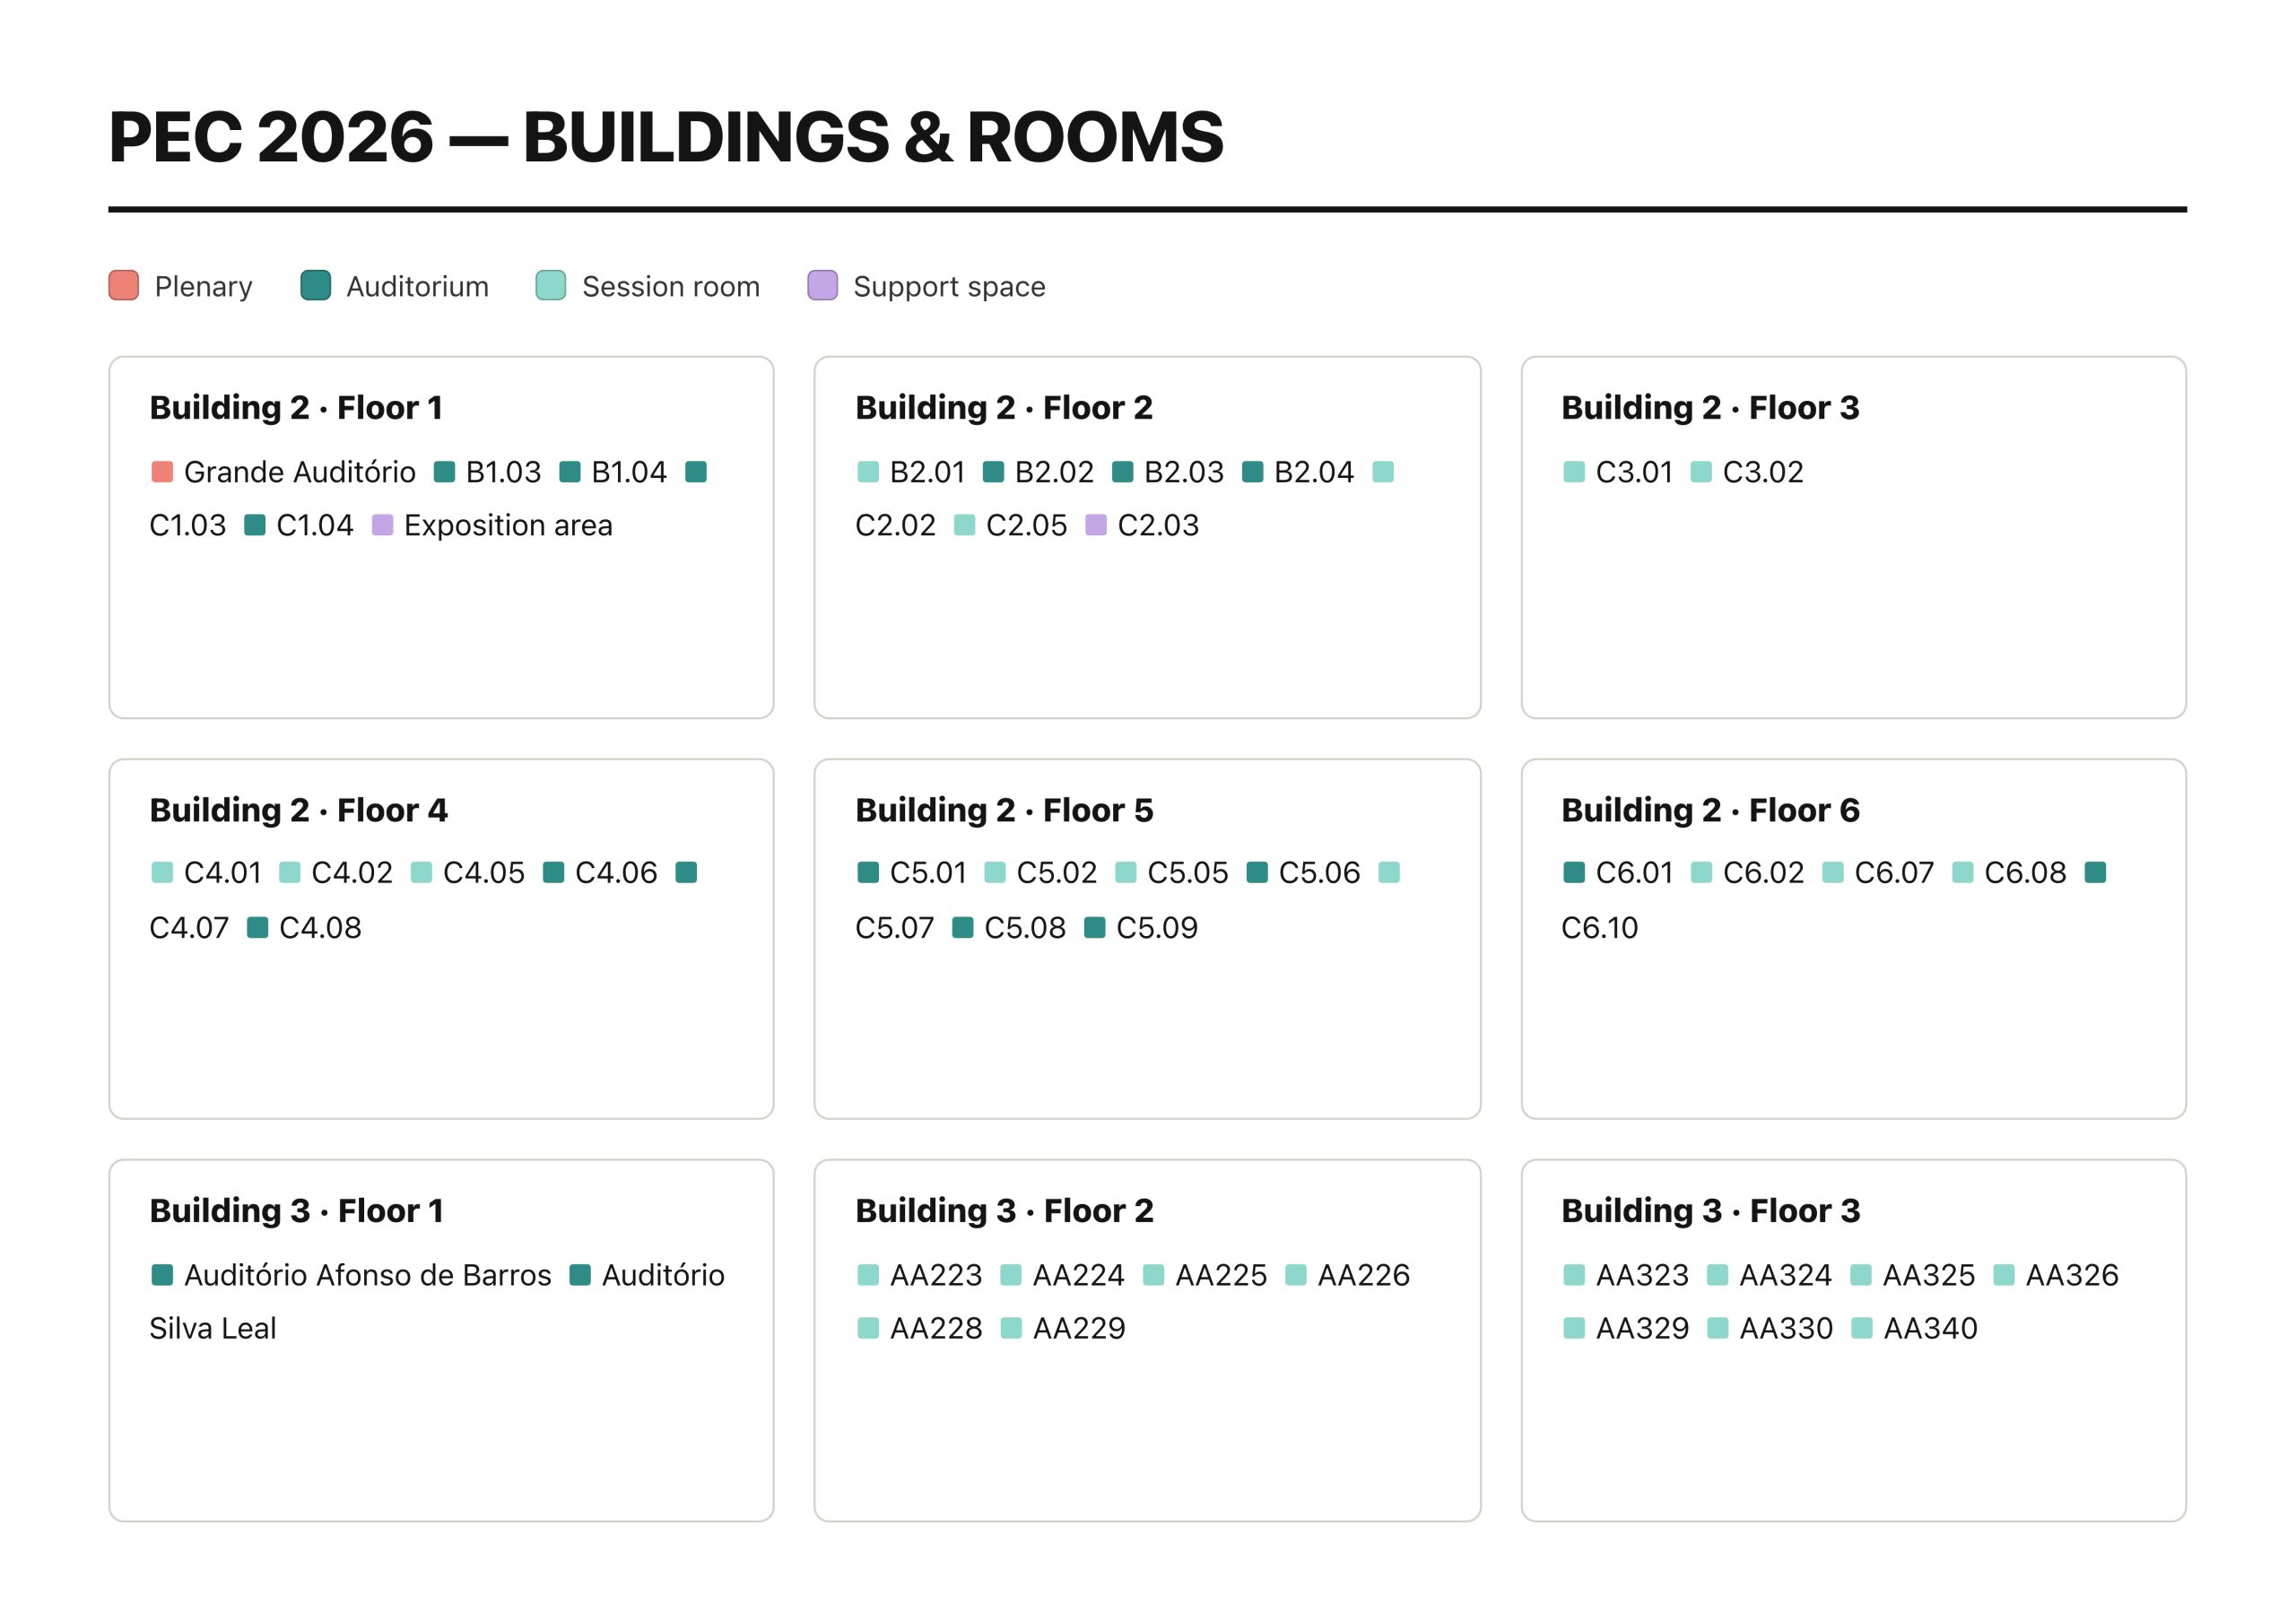Viewport: 2296px width, 1622px height.
Task: Click the Auditorium legend swatch
Action: (315, 285)
